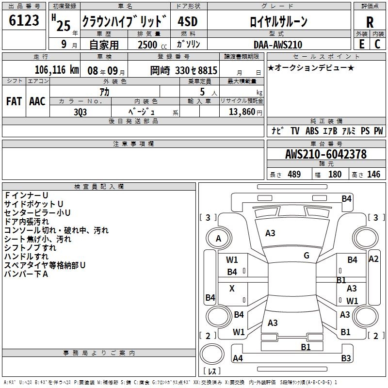Click the X mark on the door panel

pyautogui.click(x=232, y=289)
